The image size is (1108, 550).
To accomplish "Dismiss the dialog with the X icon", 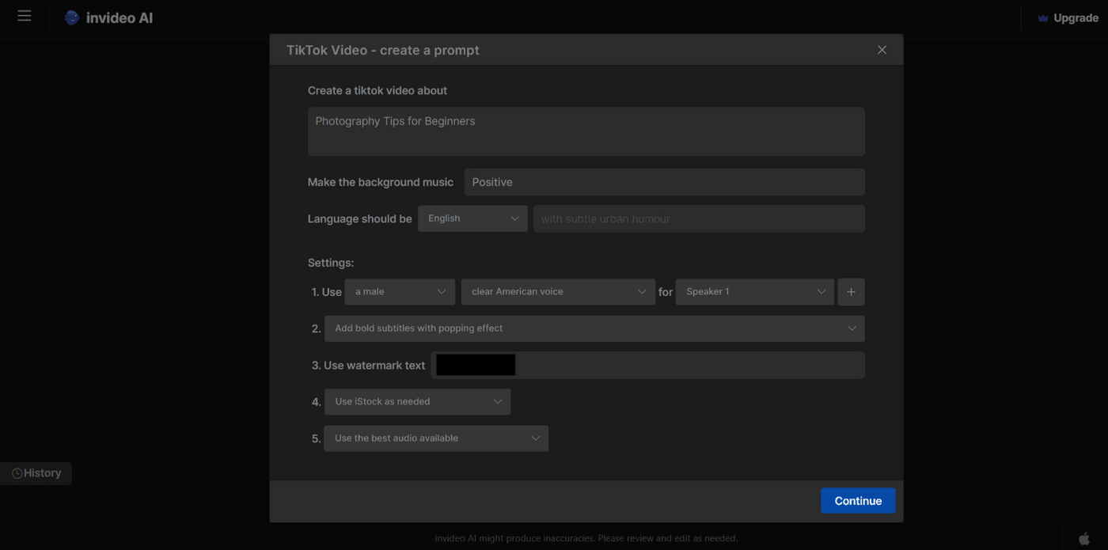I will (x=882, y=49).
